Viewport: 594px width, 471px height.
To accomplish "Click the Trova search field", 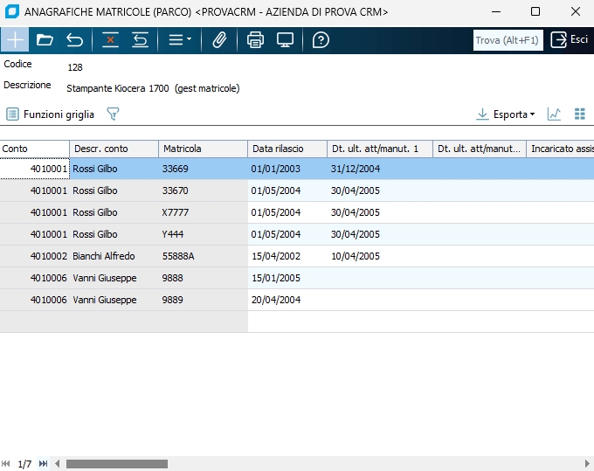I will pos(508,40).
